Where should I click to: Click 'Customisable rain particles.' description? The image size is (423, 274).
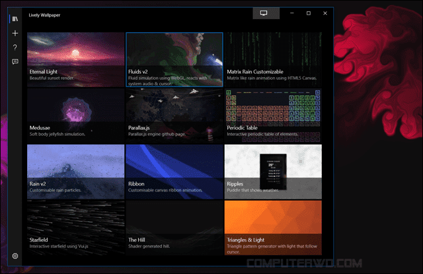(56, 190)
